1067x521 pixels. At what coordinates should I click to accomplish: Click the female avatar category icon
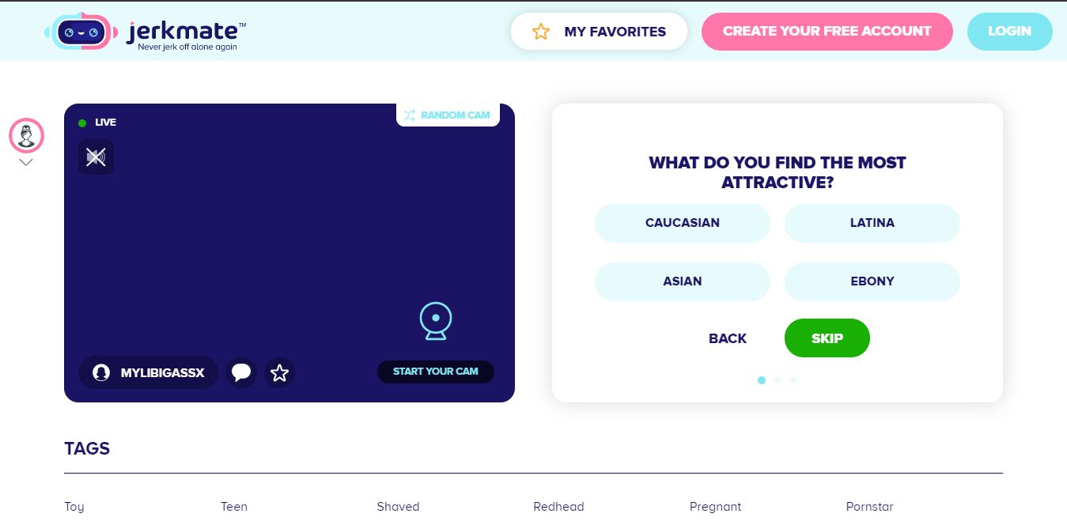(26, 136)
